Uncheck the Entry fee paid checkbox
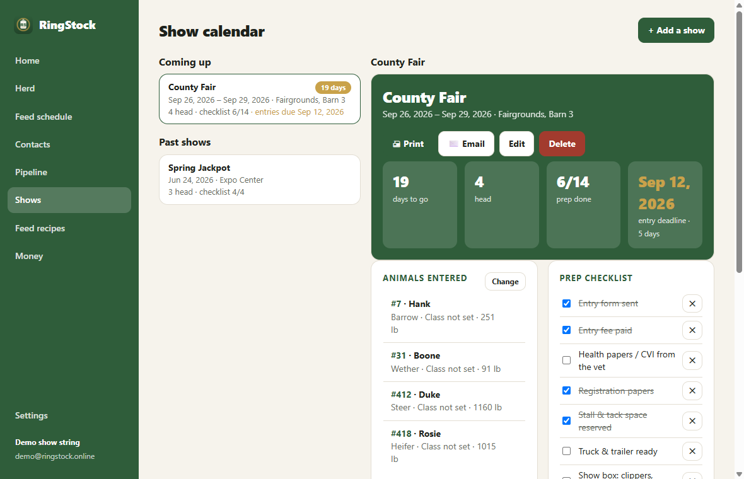 coord(567,330)
